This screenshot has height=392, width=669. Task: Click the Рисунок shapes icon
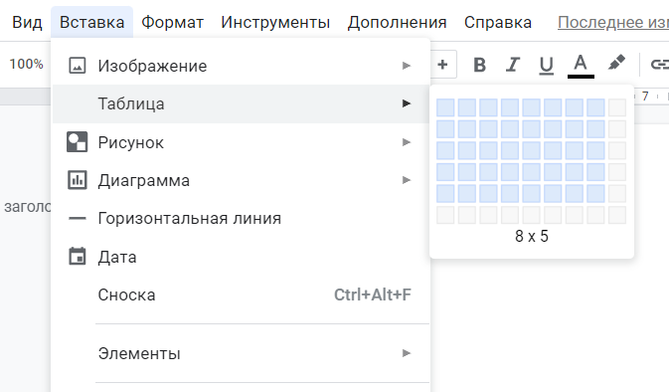[x=78, y=142]
